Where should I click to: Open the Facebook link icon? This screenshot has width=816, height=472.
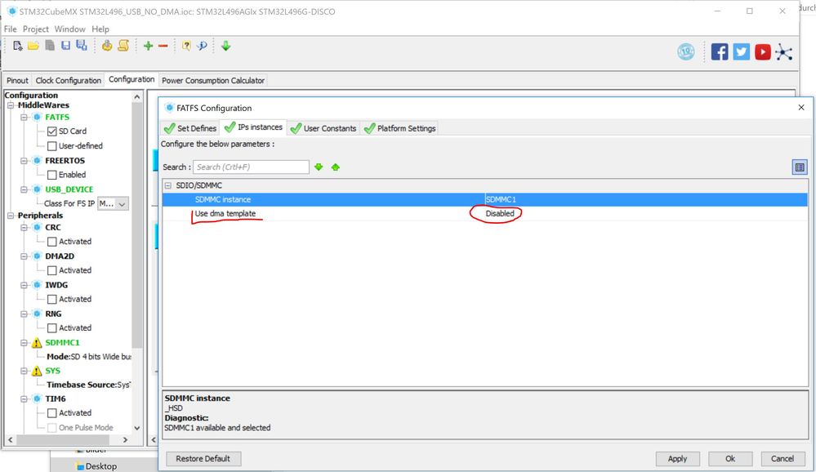point(720,52)
